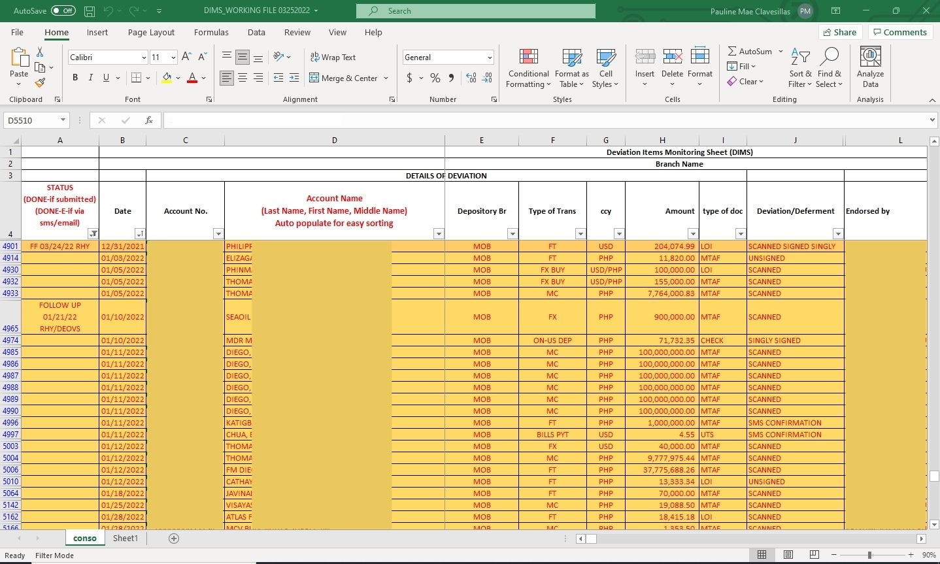Toggle Wrap Text for cells
Screen dimensions: 940x564
pos(333,58)
